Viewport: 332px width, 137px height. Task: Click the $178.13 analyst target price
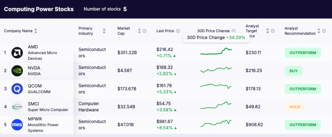pos(253,89)
